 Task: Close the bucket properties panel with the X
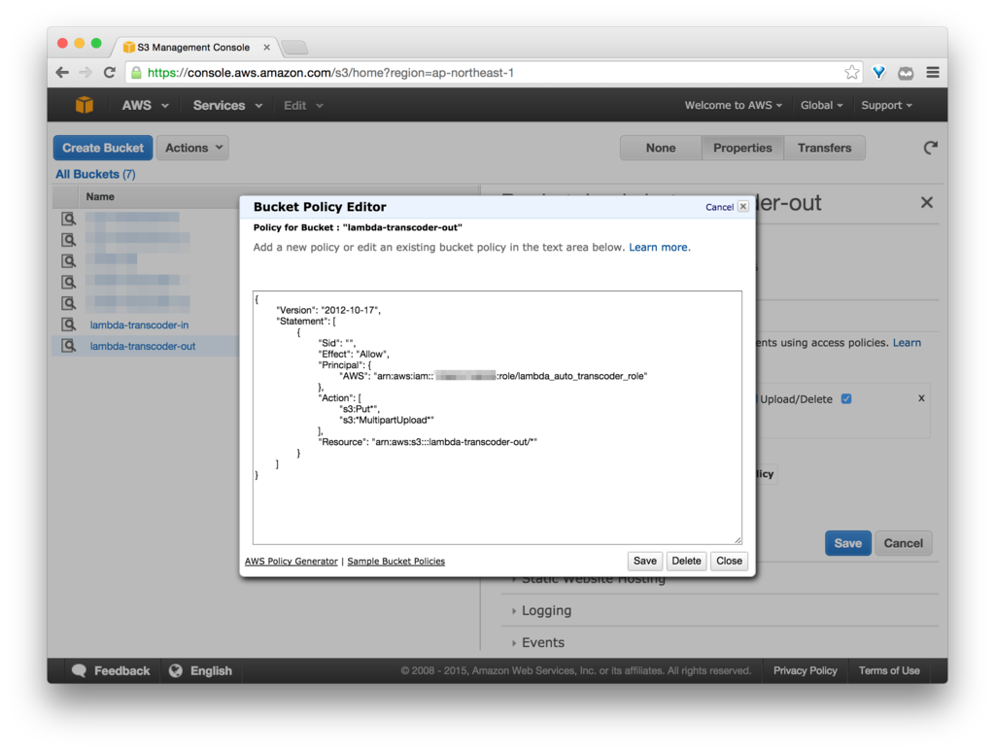(x=926, y=202)
